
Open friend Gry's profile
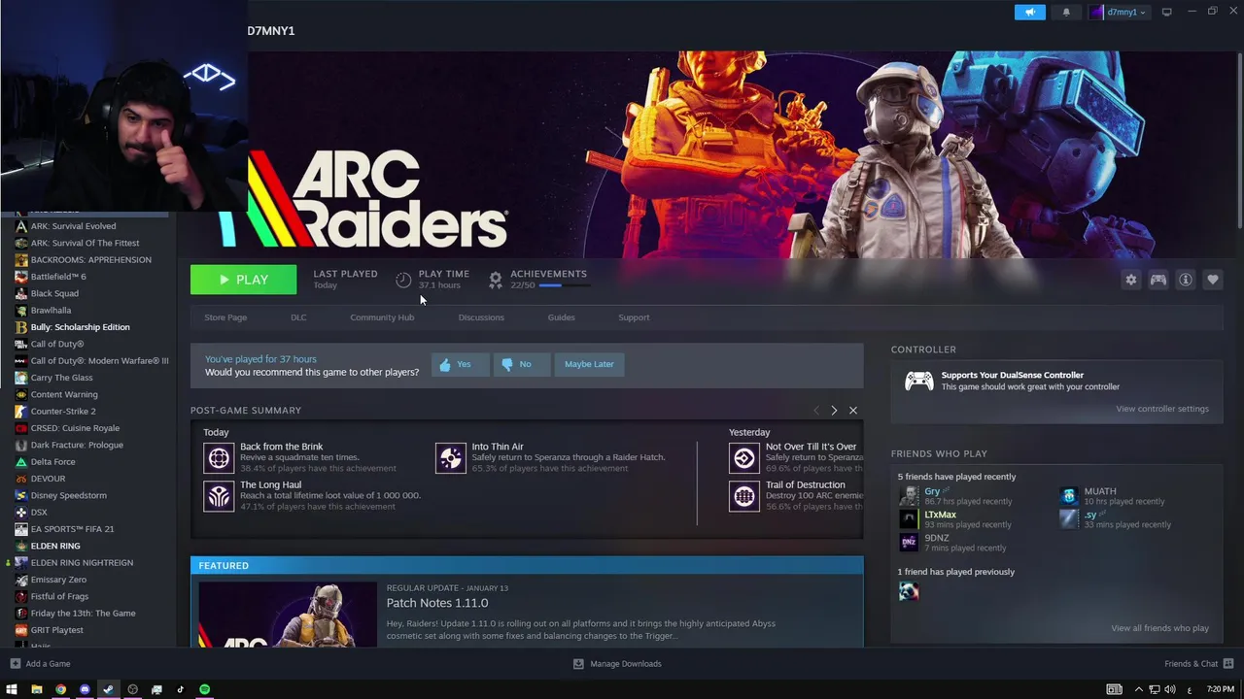[932, 491]
